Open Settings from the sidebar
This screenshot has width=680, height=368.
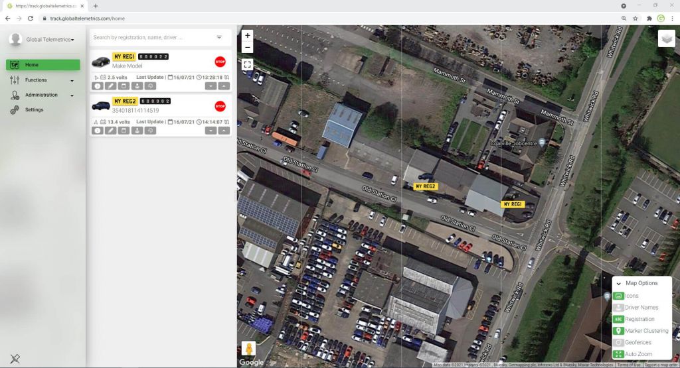[x=34, y=110]
